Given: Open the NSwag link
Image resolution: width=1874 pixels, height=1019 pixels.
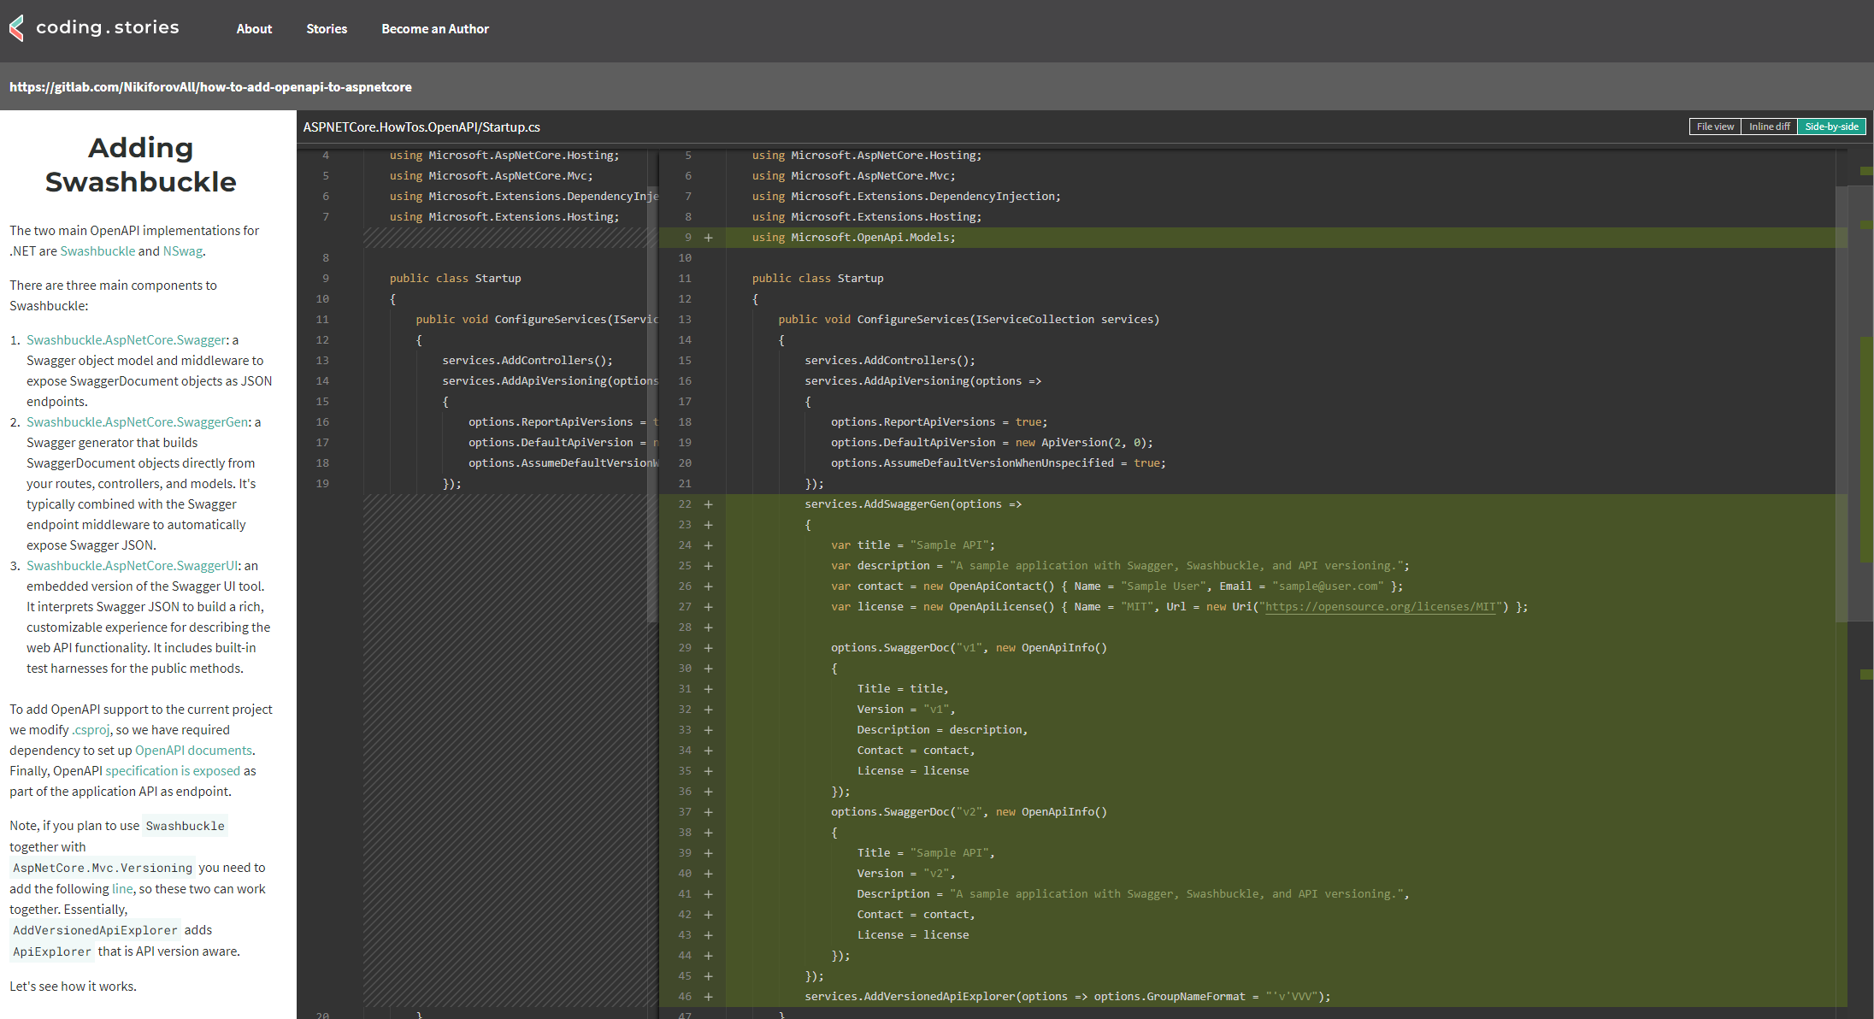Looking at the screenshot, I should point(183,251).
